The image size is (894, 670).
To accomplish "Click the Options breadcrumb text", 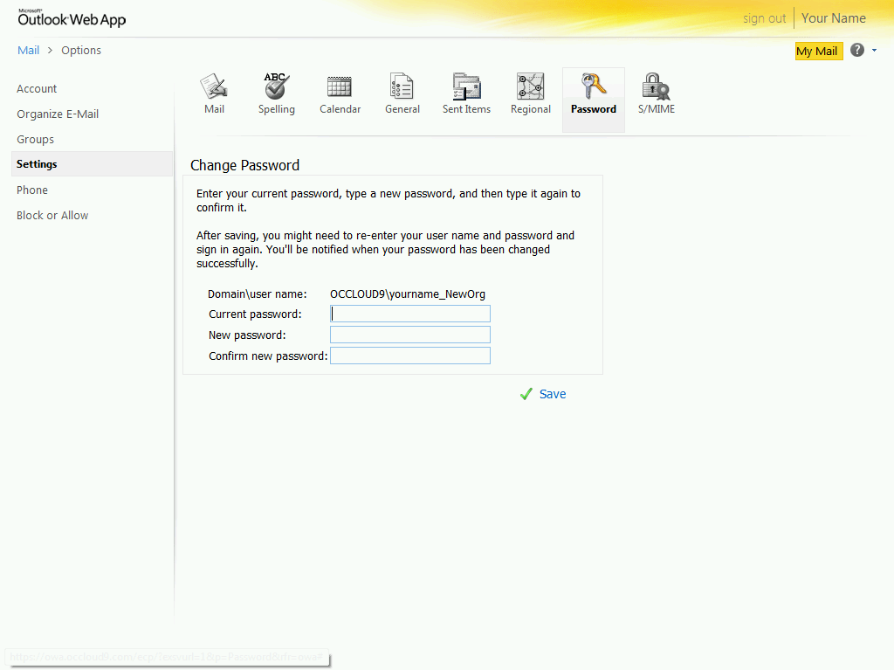I will click(x=81, y=50).
